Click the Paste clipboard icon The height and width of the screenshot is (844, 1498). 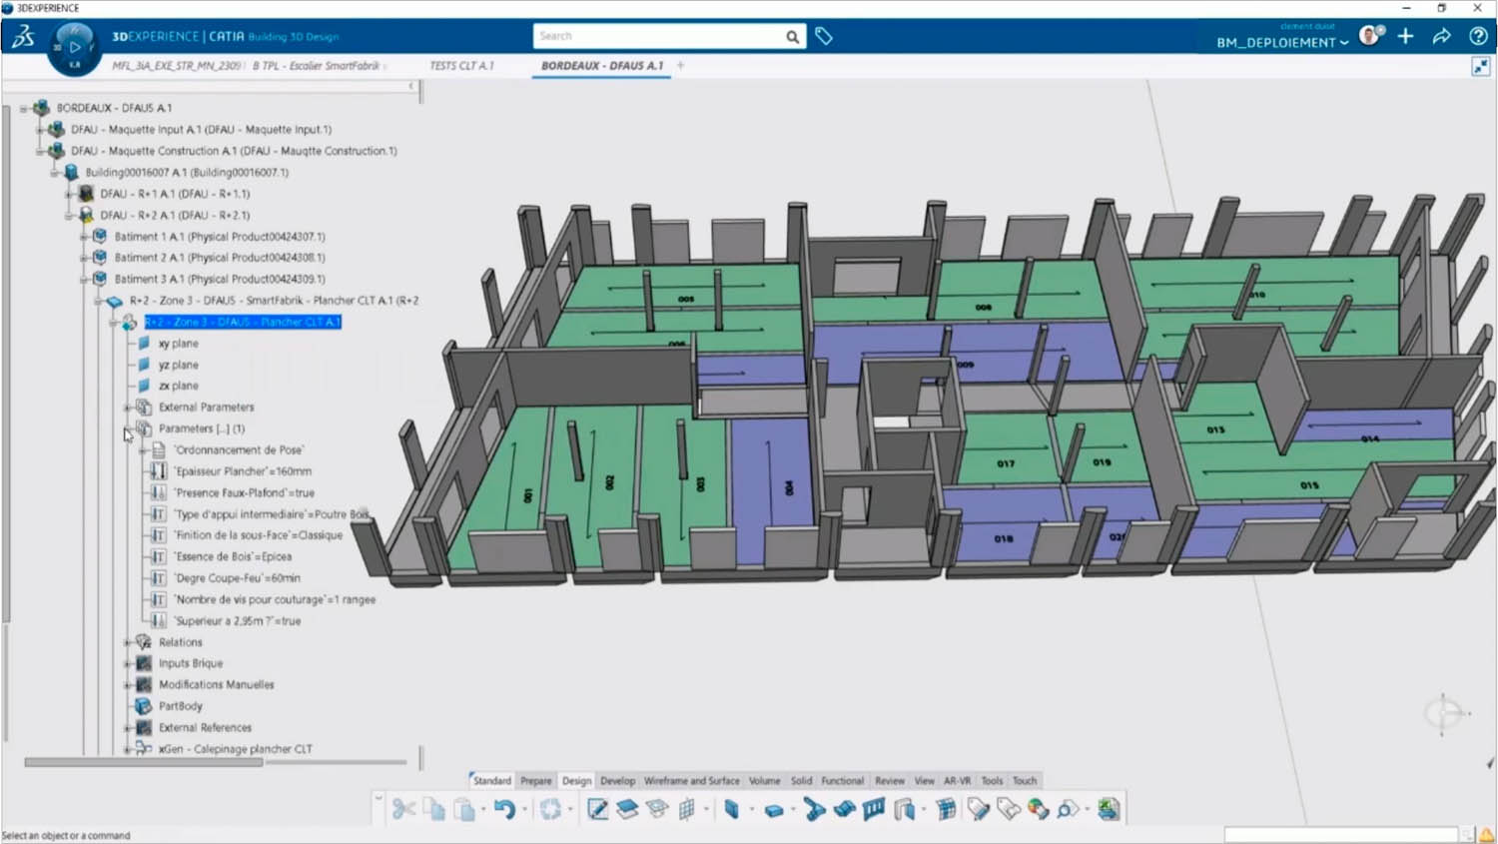tap(464, 809)
